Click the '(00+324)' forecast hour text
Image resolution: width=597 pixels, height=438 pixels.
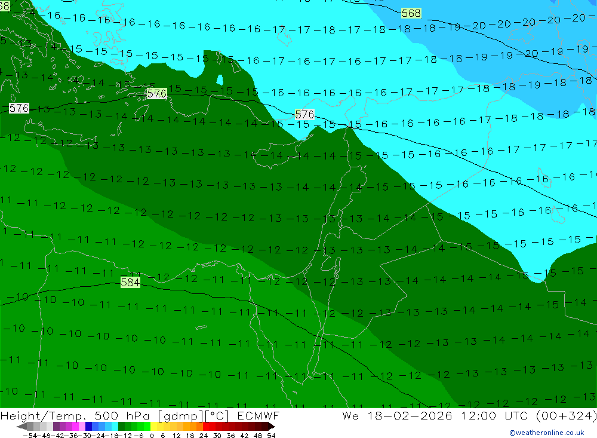click(x=567, y=415)
